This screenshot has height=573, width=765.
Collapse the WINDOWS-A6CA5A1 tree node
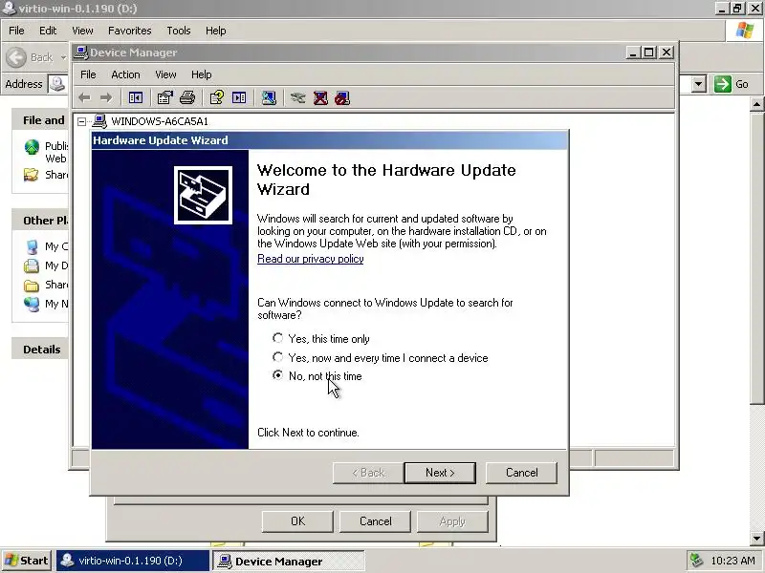coord(82,121)
